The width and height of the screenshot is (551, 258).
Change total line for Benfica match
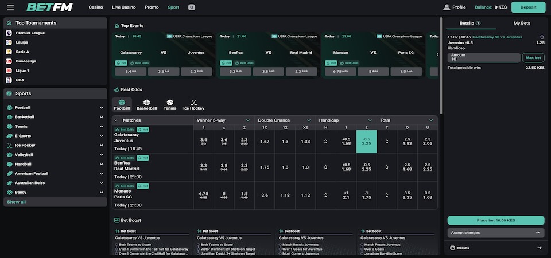387,167
